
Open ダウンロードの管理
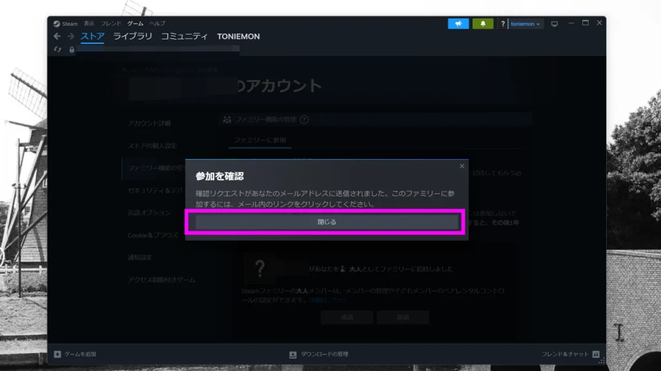coord(324,354)
